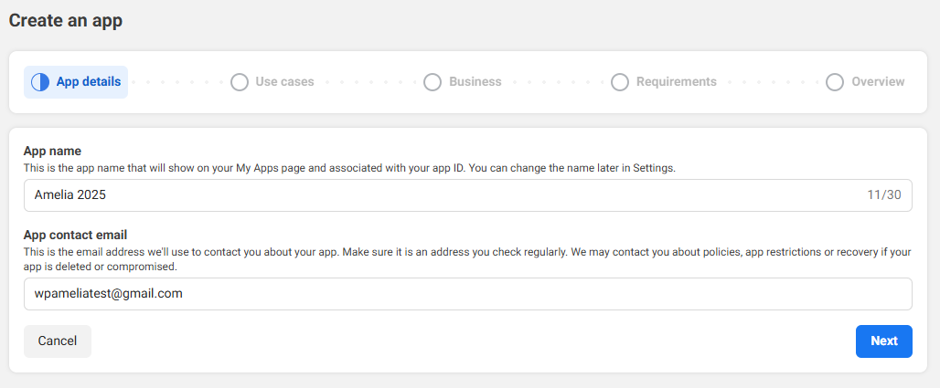940x388 pixels.
Task: Click the Overview step circle icon
Action: pyautogui.click(x=835, y=82)
